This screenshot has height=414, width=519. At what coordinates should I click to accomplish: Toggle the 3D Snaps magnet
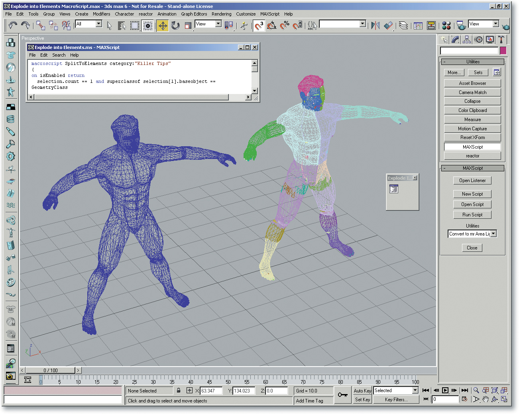(x=259, y=26)
